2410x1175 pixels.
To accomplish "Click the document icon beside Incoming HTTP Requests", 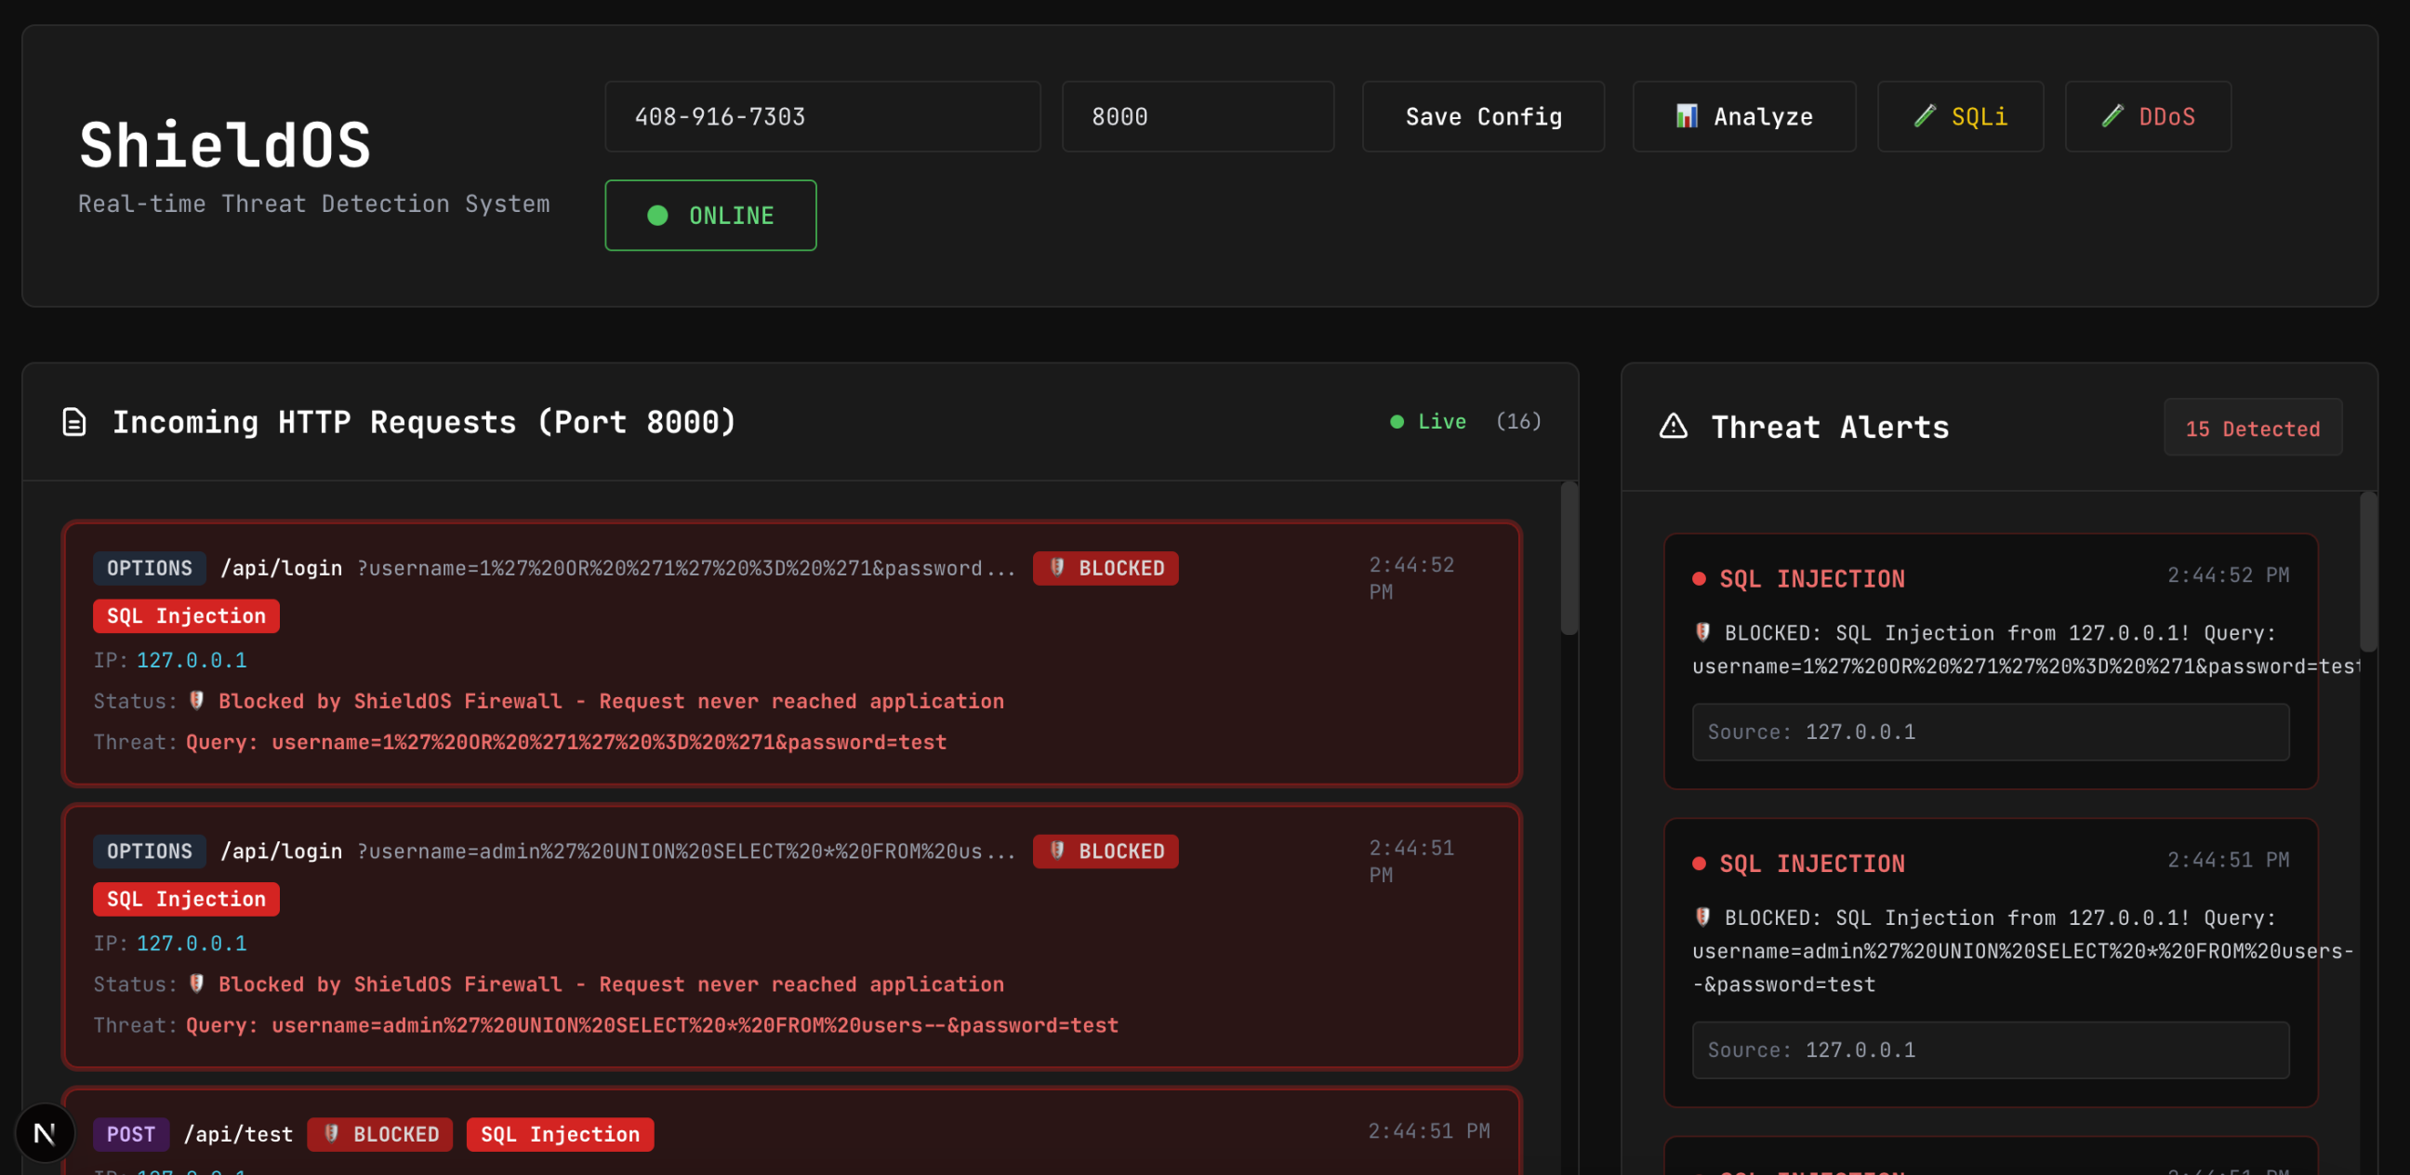I will (73, 422).
